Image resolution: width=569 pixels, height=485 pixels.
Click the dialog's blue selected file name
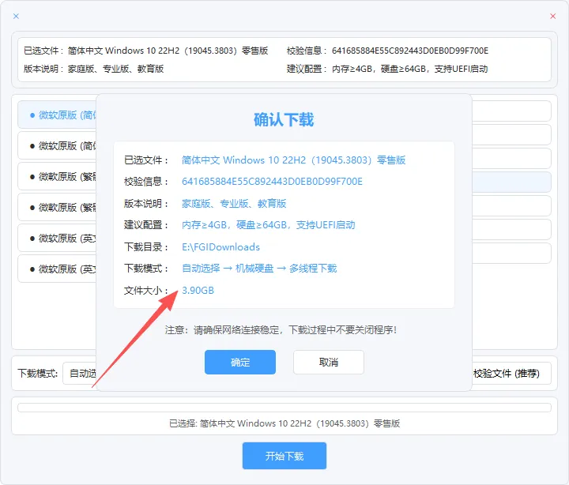click(293, 160)
